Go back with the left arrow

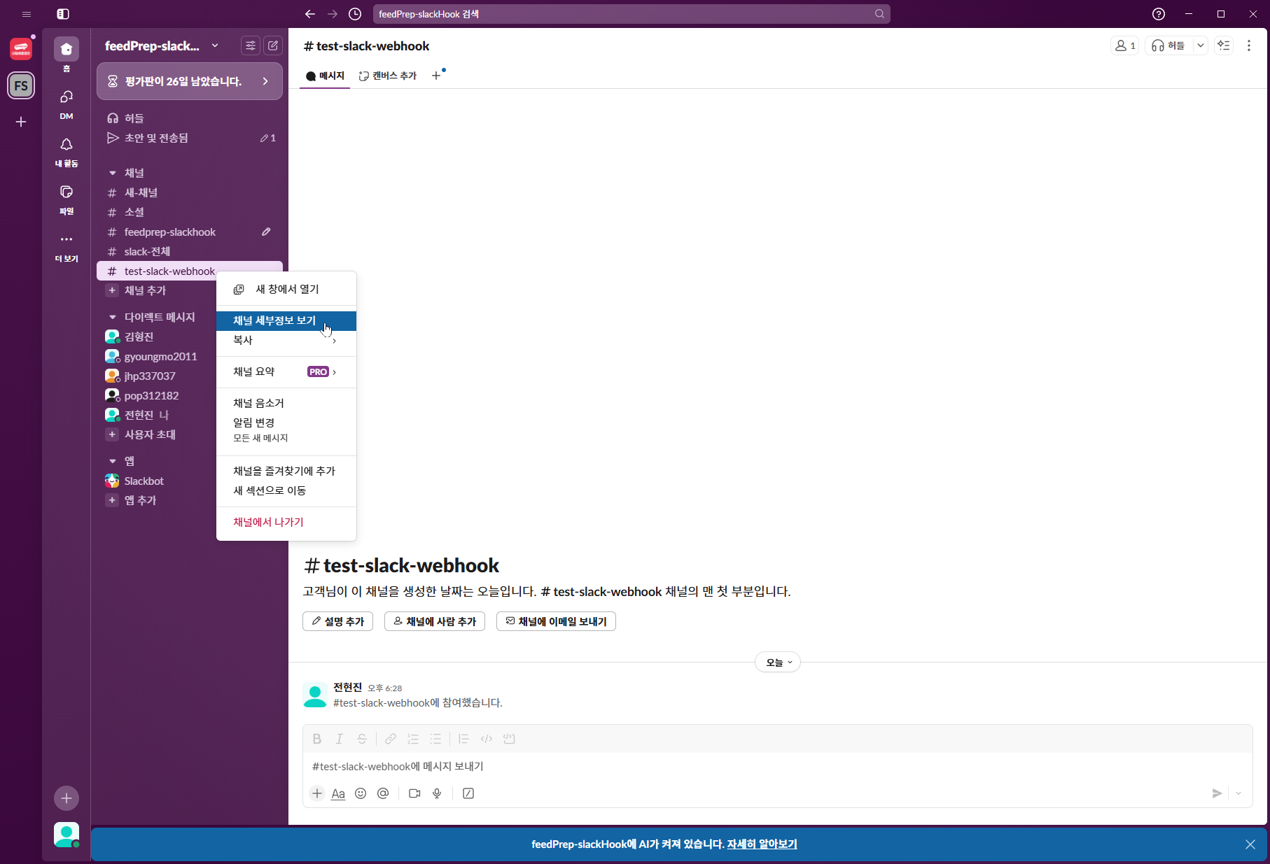click(310, 14)
